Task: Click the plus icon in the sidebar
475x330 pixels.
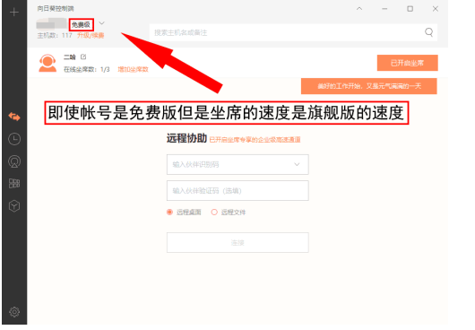Action: [x=14, y=13]
